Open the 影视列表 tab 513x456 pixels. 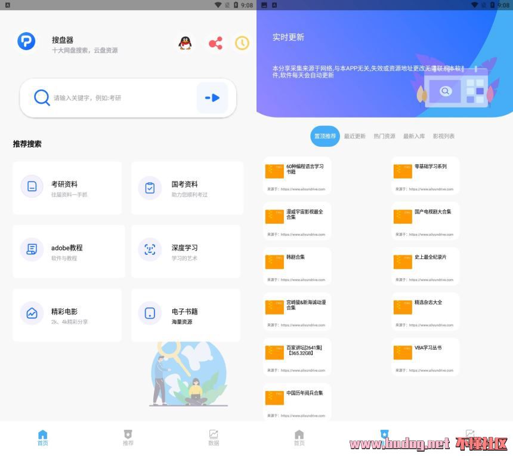point(444,136)
